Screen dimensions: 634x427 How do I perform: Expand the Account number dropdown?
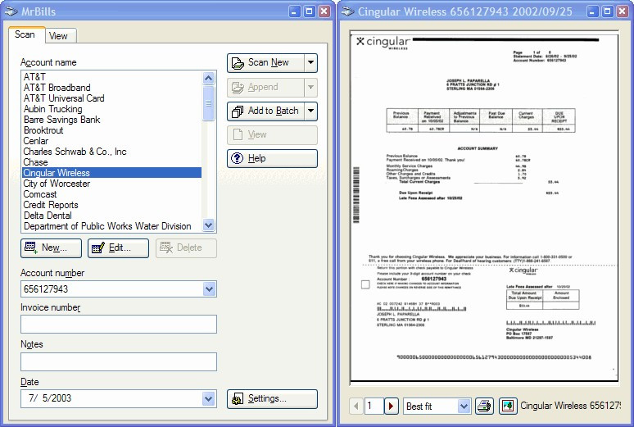tap(209, 289)
